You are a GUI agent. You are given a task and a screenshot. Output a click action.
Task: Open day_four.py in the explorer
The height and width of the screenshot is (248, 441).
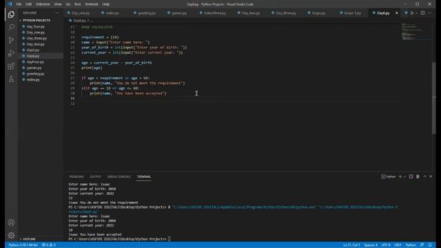[x=35, y=26]
